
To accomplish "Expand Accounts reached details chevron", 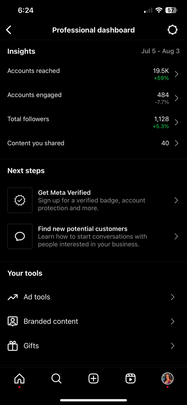I will pos(176,74).
